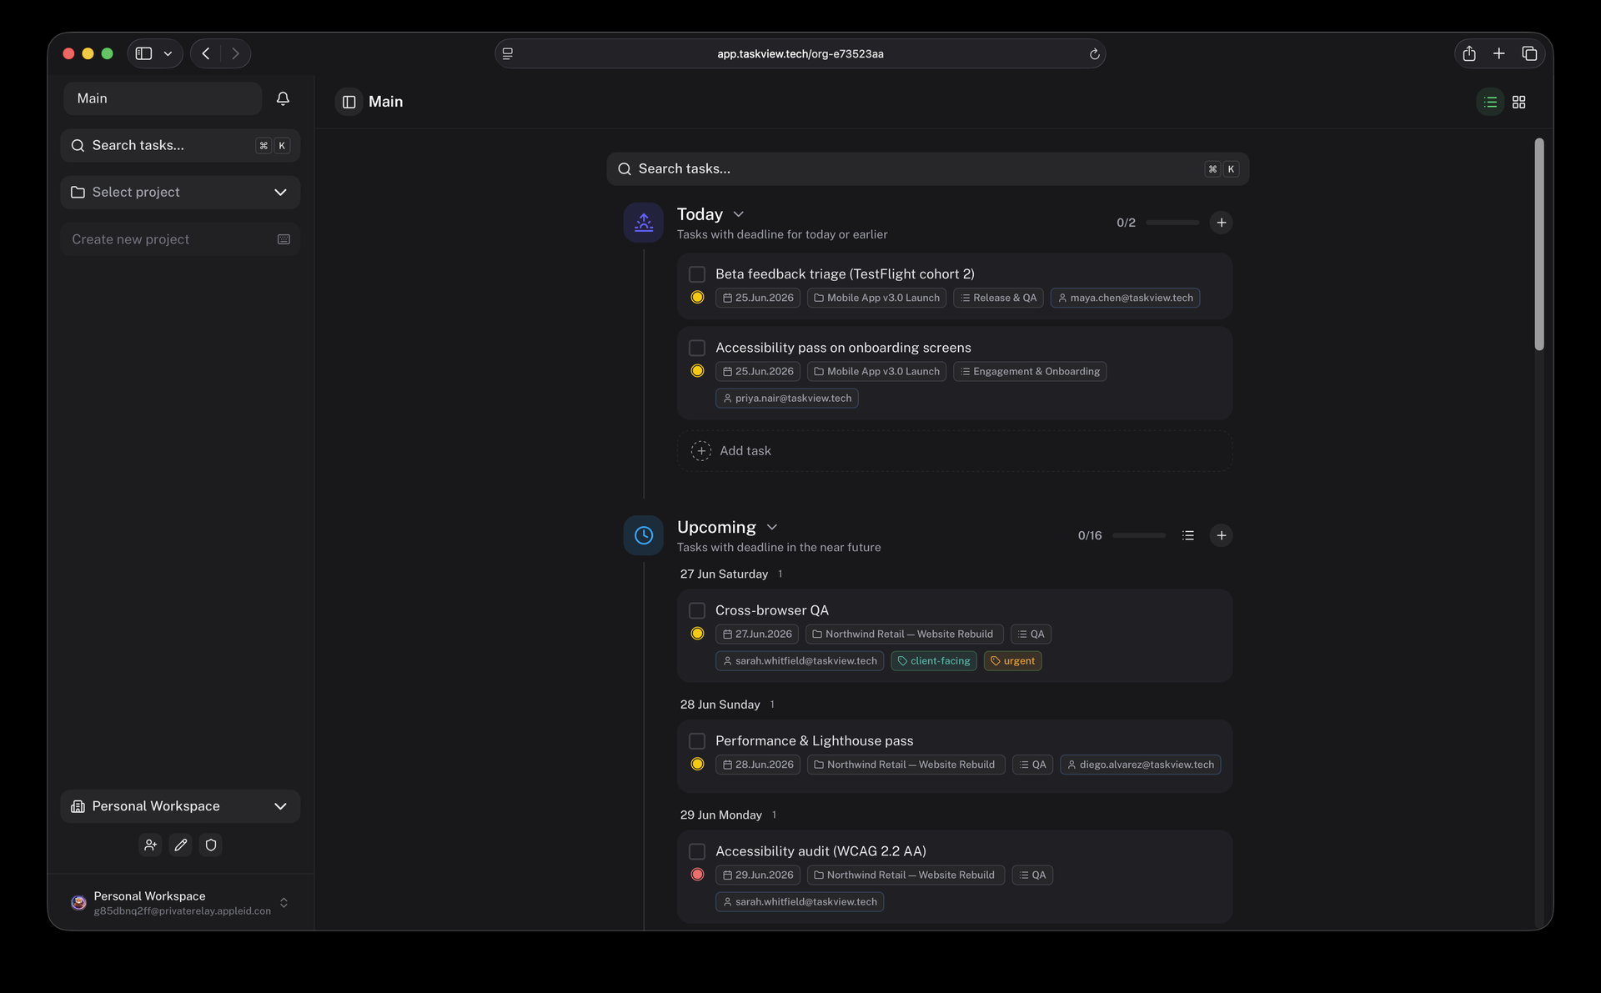Open Upcoming list options icon

(1188, 535)
